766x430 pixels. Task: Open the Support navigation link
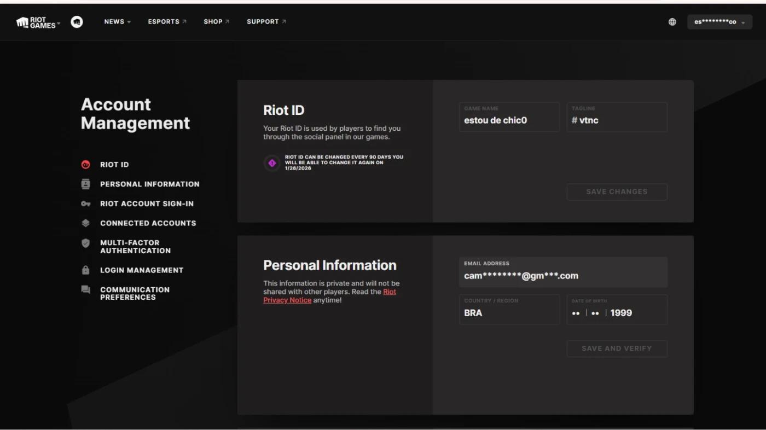(x=266, y=22)
